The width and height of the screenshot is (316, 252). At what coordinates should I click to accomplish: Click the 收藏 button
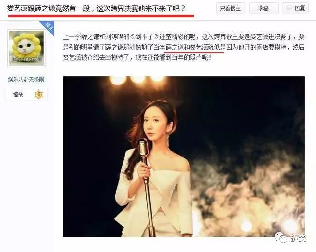(x=264, y=8)
